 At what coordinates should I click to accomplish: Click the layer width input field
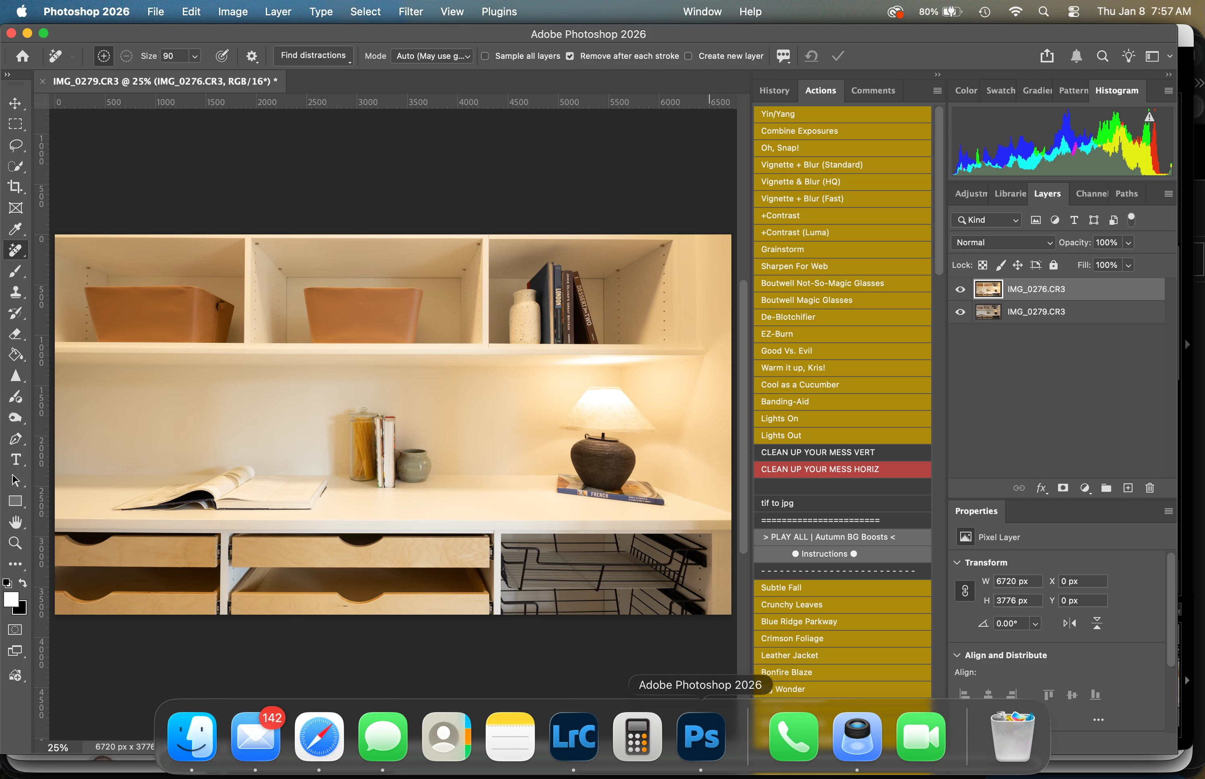1017,581
